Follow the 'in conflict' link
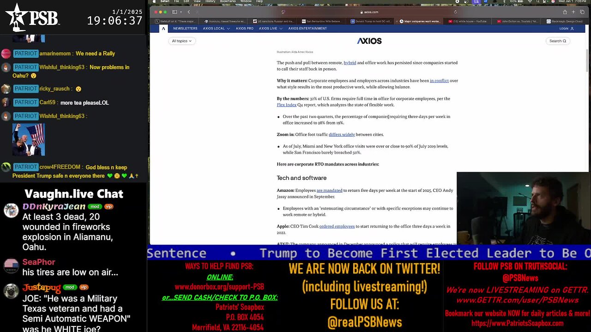This screenshot has width=591, height=332. click(439, 81)
